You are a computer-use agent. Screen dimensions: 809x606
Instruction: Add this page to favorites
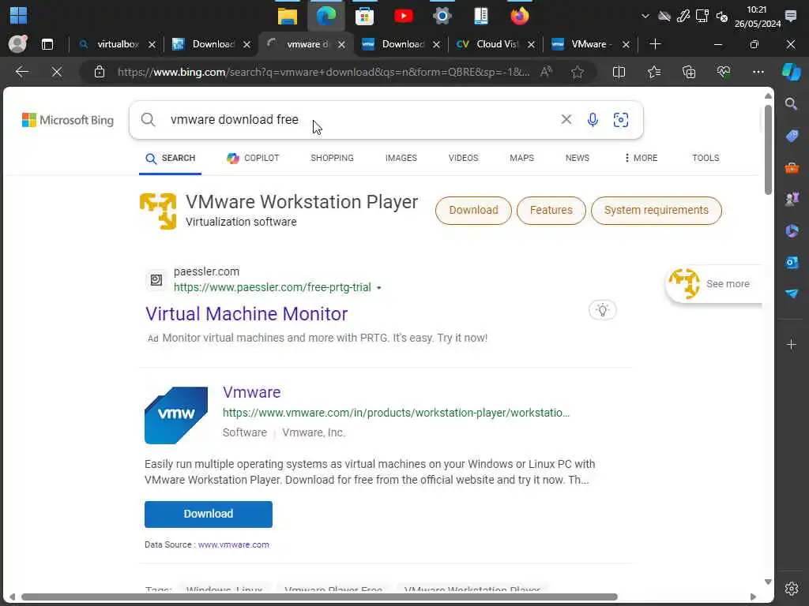(578, 72)
